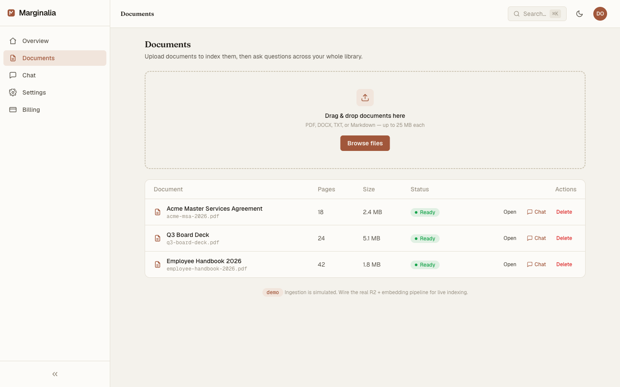Open Settings from the sidebar
620x387 pixels.
tap(55, 92)
